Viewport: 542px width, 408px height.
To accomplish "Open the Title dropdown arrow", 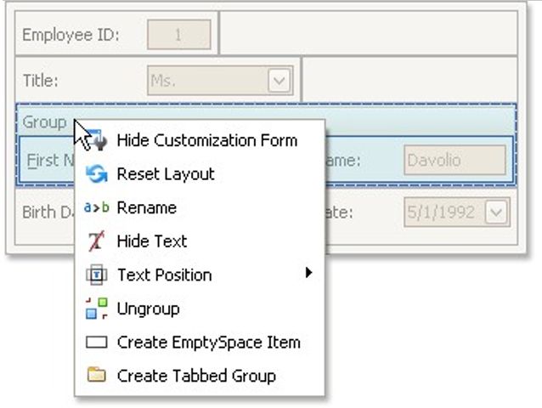I will pyautogui.click(x=279, y=81).
